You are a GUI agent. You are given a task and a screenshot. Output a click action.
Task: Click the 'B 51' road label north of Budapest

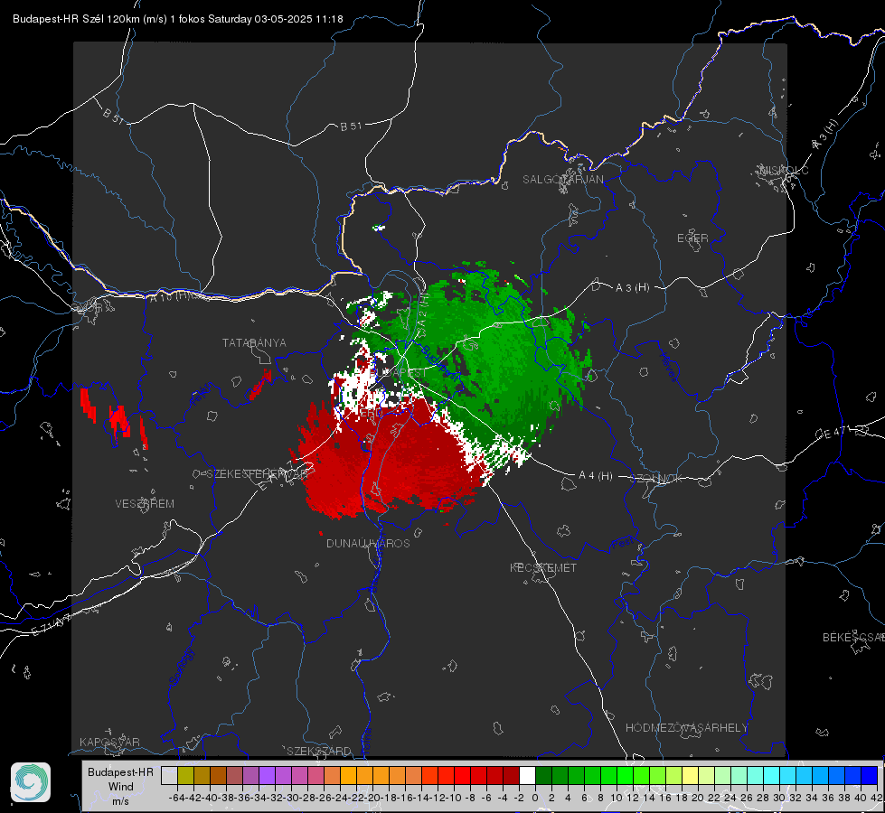(x=351, y=126)
